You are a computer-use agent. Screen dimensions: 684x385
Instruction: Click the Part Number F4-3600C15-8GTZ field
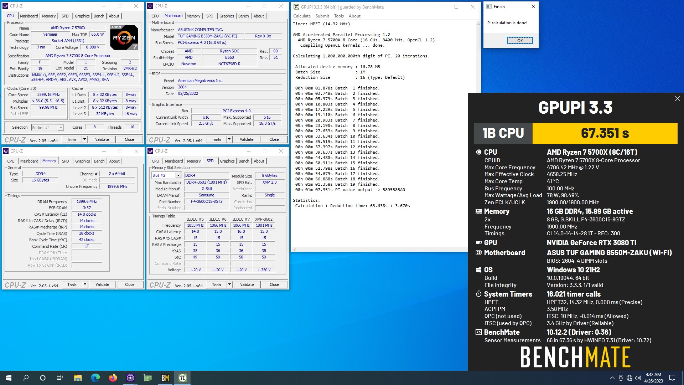point(207,202)
